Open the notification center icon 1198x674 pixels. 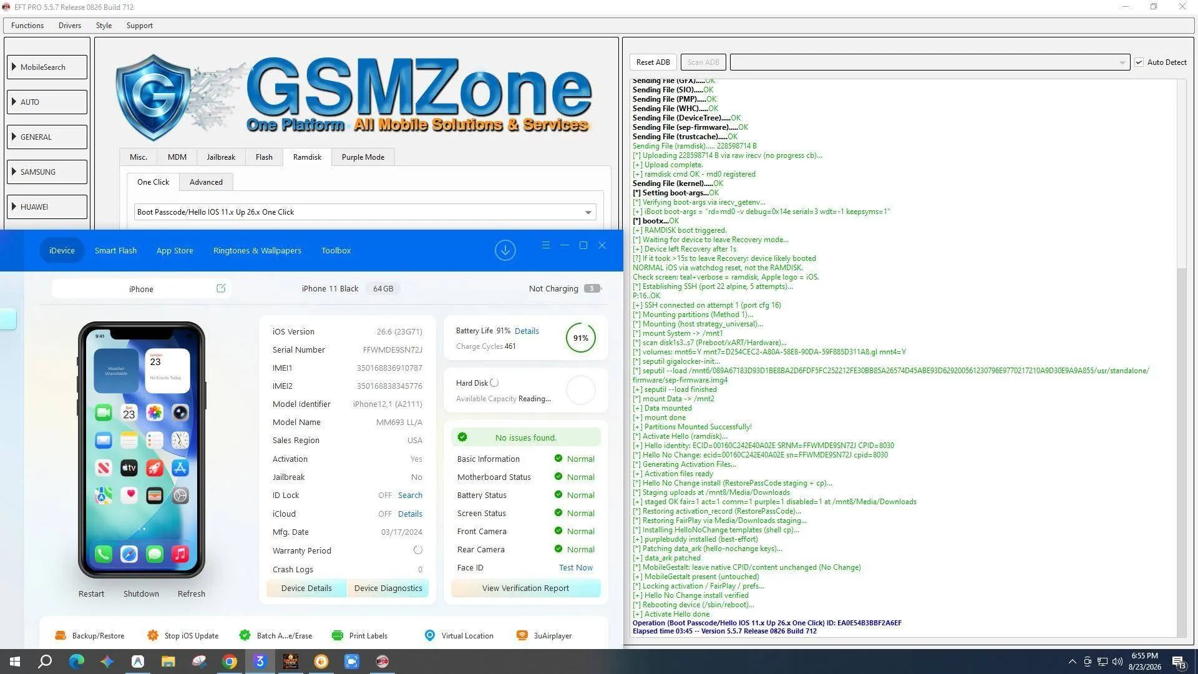(x=1179, y=662)
